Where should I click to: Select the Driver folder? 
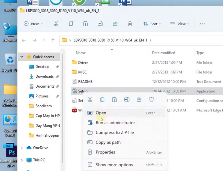pos(80,63)
